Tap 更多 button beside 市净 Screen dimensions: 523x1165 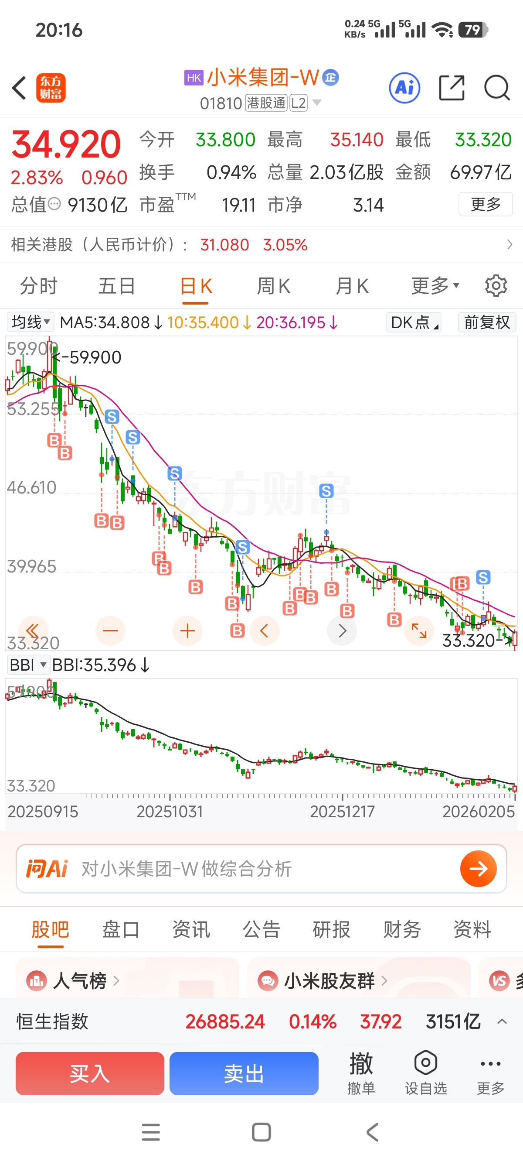(486, 204)
